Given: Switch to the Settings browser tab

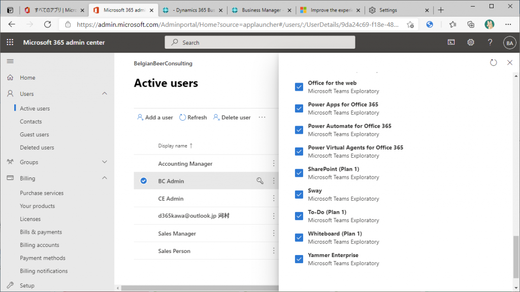Looking at the screenshot, I should click(x=399, y=10).
